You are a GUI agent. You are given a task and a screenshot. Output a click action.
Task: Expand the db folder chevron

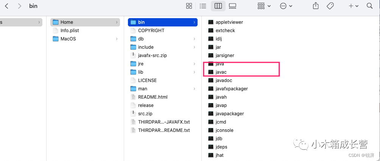coord(195,39)
